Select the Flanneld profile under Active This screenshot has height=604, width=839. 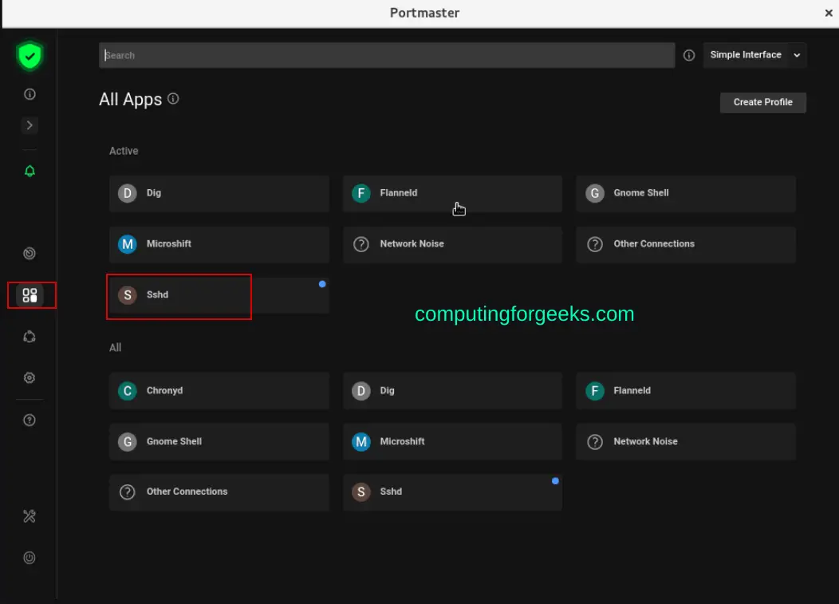tap(452, 193)
